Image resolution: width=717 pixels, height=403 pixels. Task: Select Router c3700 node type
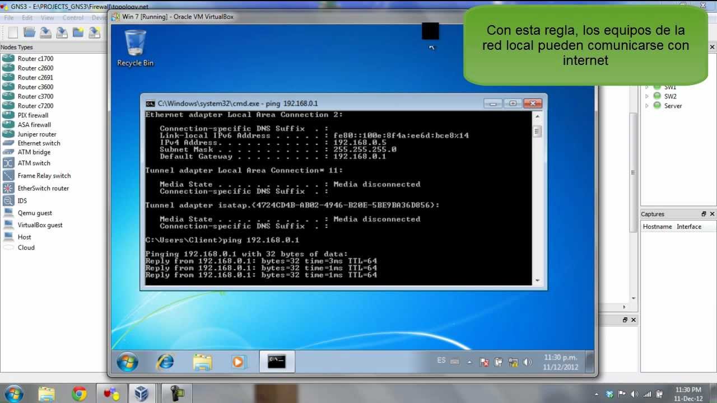point(35,96)
